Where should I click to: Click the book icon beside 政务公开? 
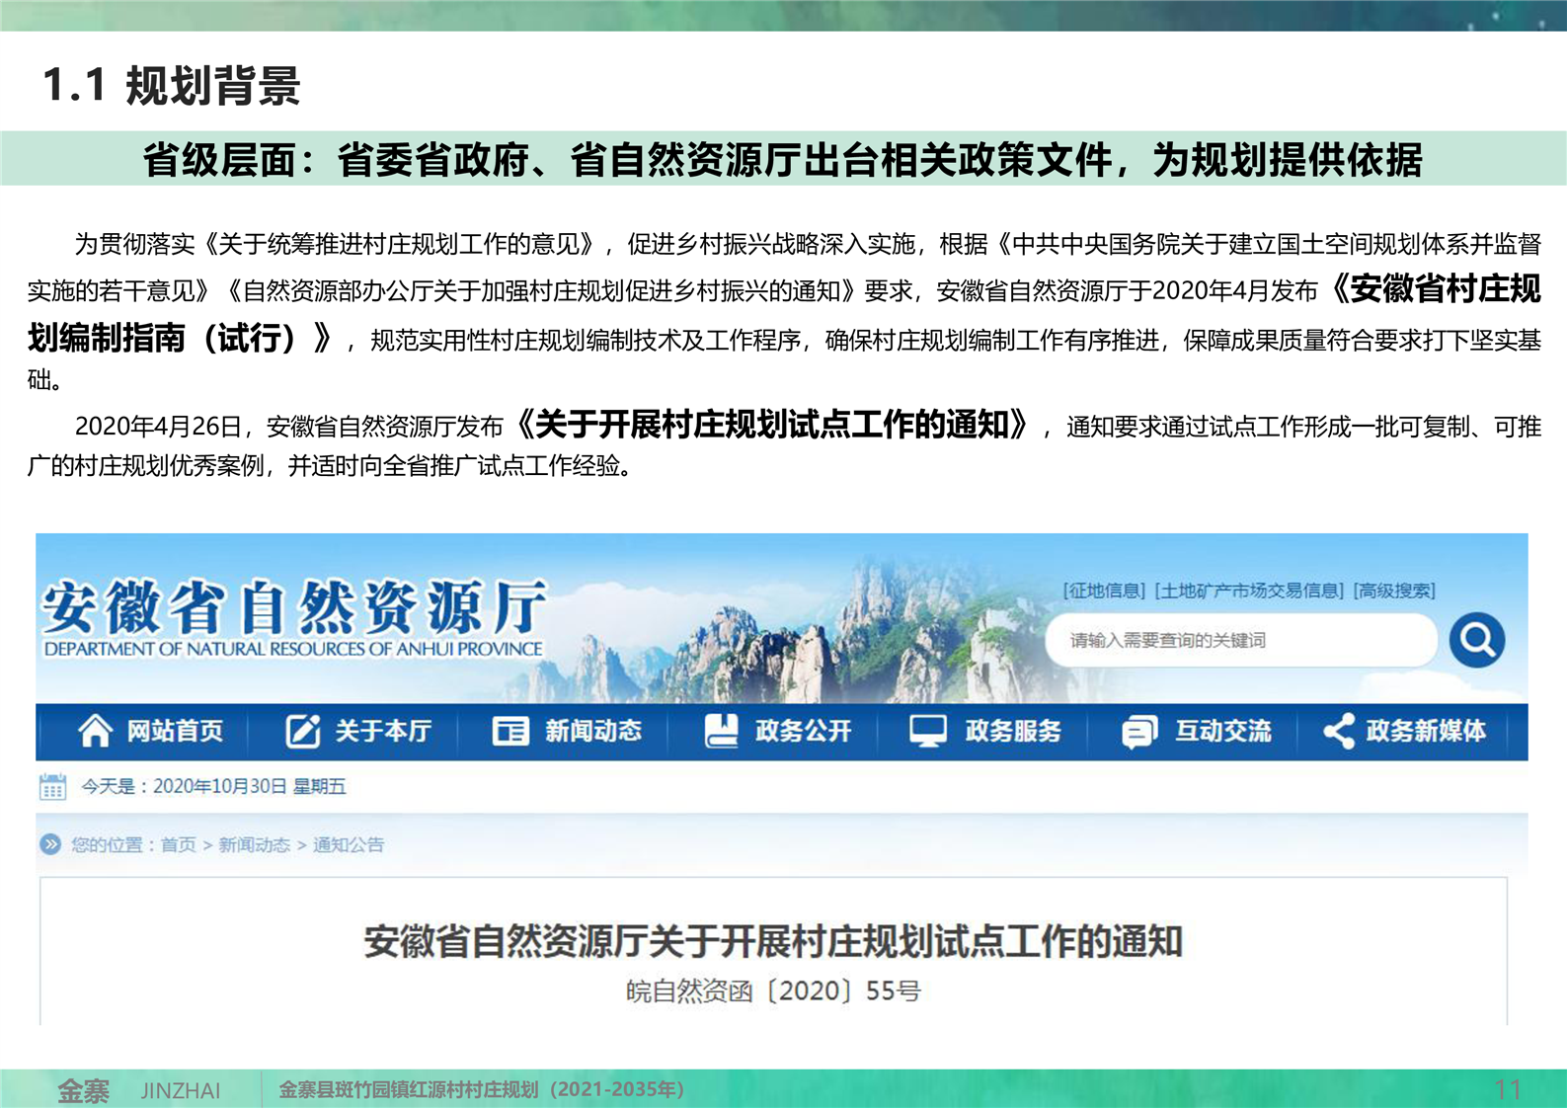click(x=722, y=731)
